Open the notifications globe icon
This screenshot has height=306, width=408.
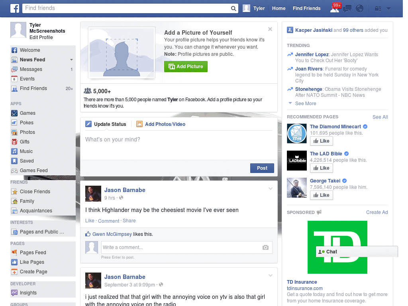click(360, 9)
